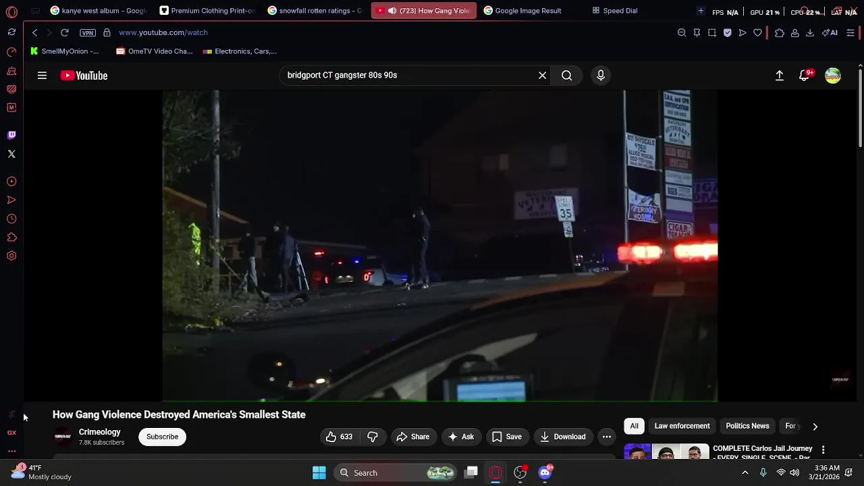Open the Crimeology channel name link

(x=100, y=432)
